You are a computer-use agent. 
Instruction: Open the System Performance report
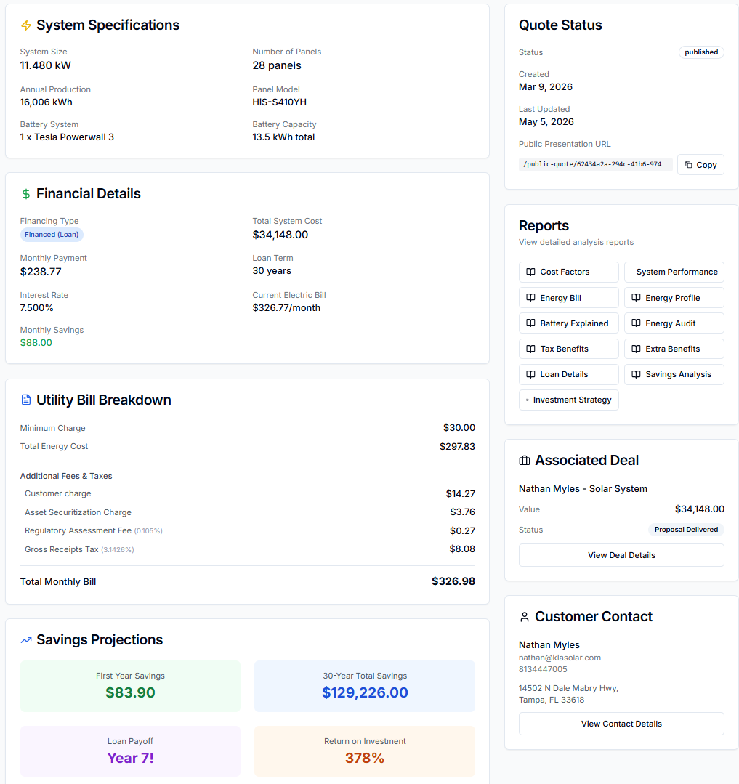674,272
